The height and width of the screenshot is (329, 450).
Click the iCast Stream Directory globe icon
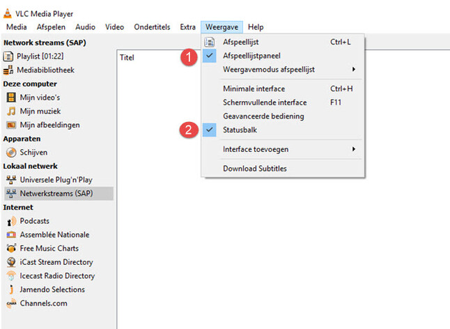pyautogui.click(x=11, y=262)
